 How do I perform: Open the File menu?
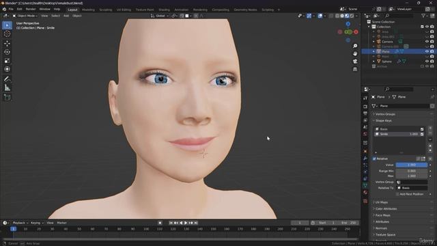(11, 9)
